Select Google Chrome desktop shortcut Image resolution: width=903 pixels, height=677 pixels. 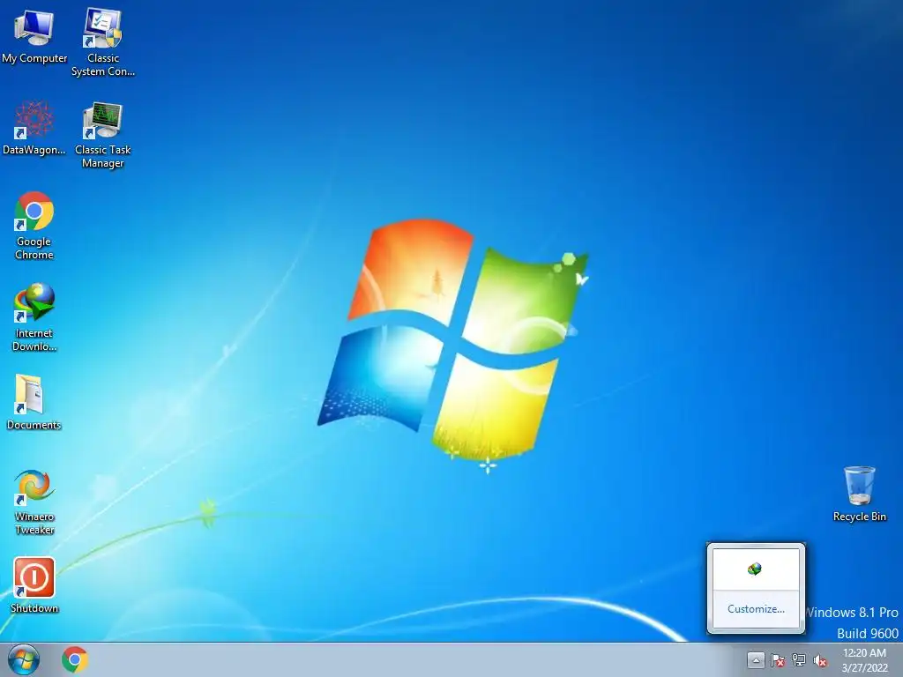coord(34,225)
